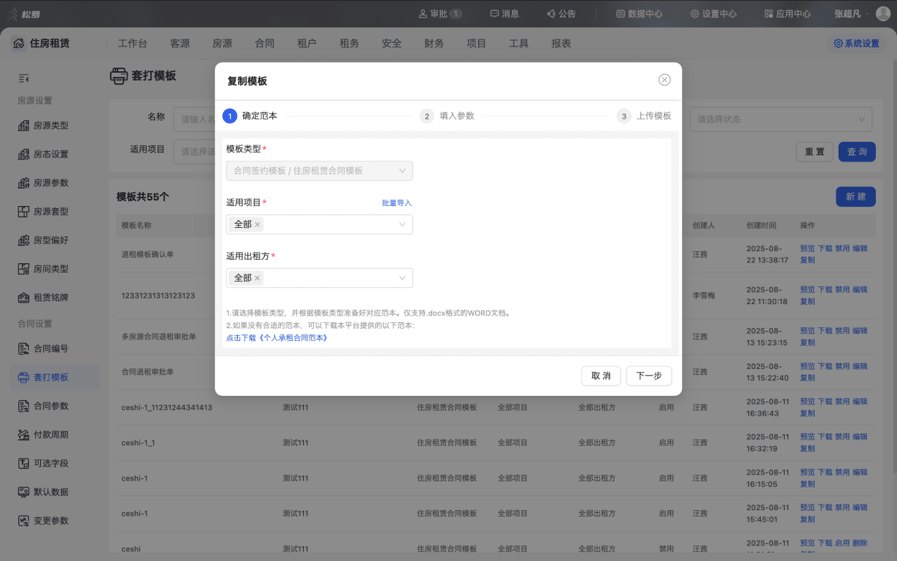Open 系统设置 button
The width and height of the screenshot is (897, 561).
coord(856,43)
